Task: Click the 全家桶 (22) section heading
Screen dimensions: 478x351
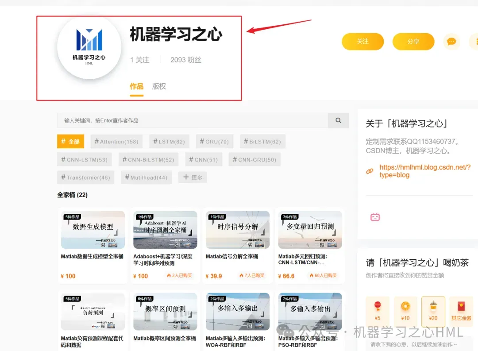Action: coord(72,195)
